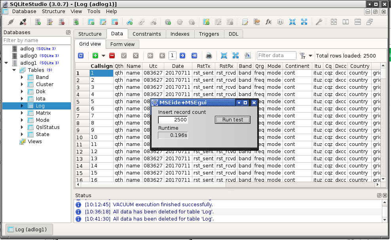Expand the Matrix table node
The height and width of the screenshot is (240, 391).
(x=22, y=113)
